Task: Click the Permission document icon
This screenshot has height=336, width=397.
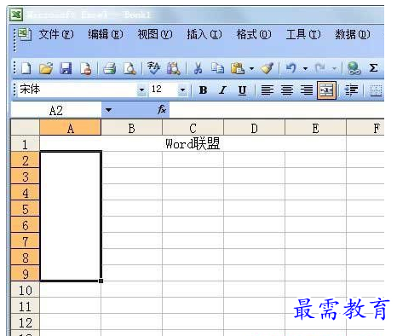Action: [x=86, y=68]
